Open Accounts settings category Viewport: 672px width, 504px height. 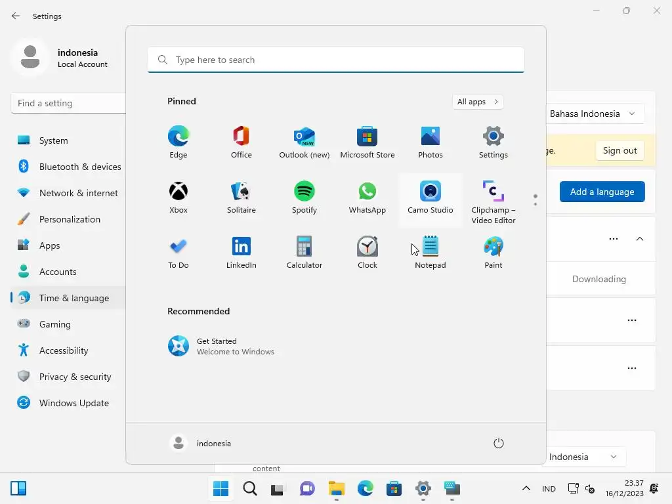point(68,272)
